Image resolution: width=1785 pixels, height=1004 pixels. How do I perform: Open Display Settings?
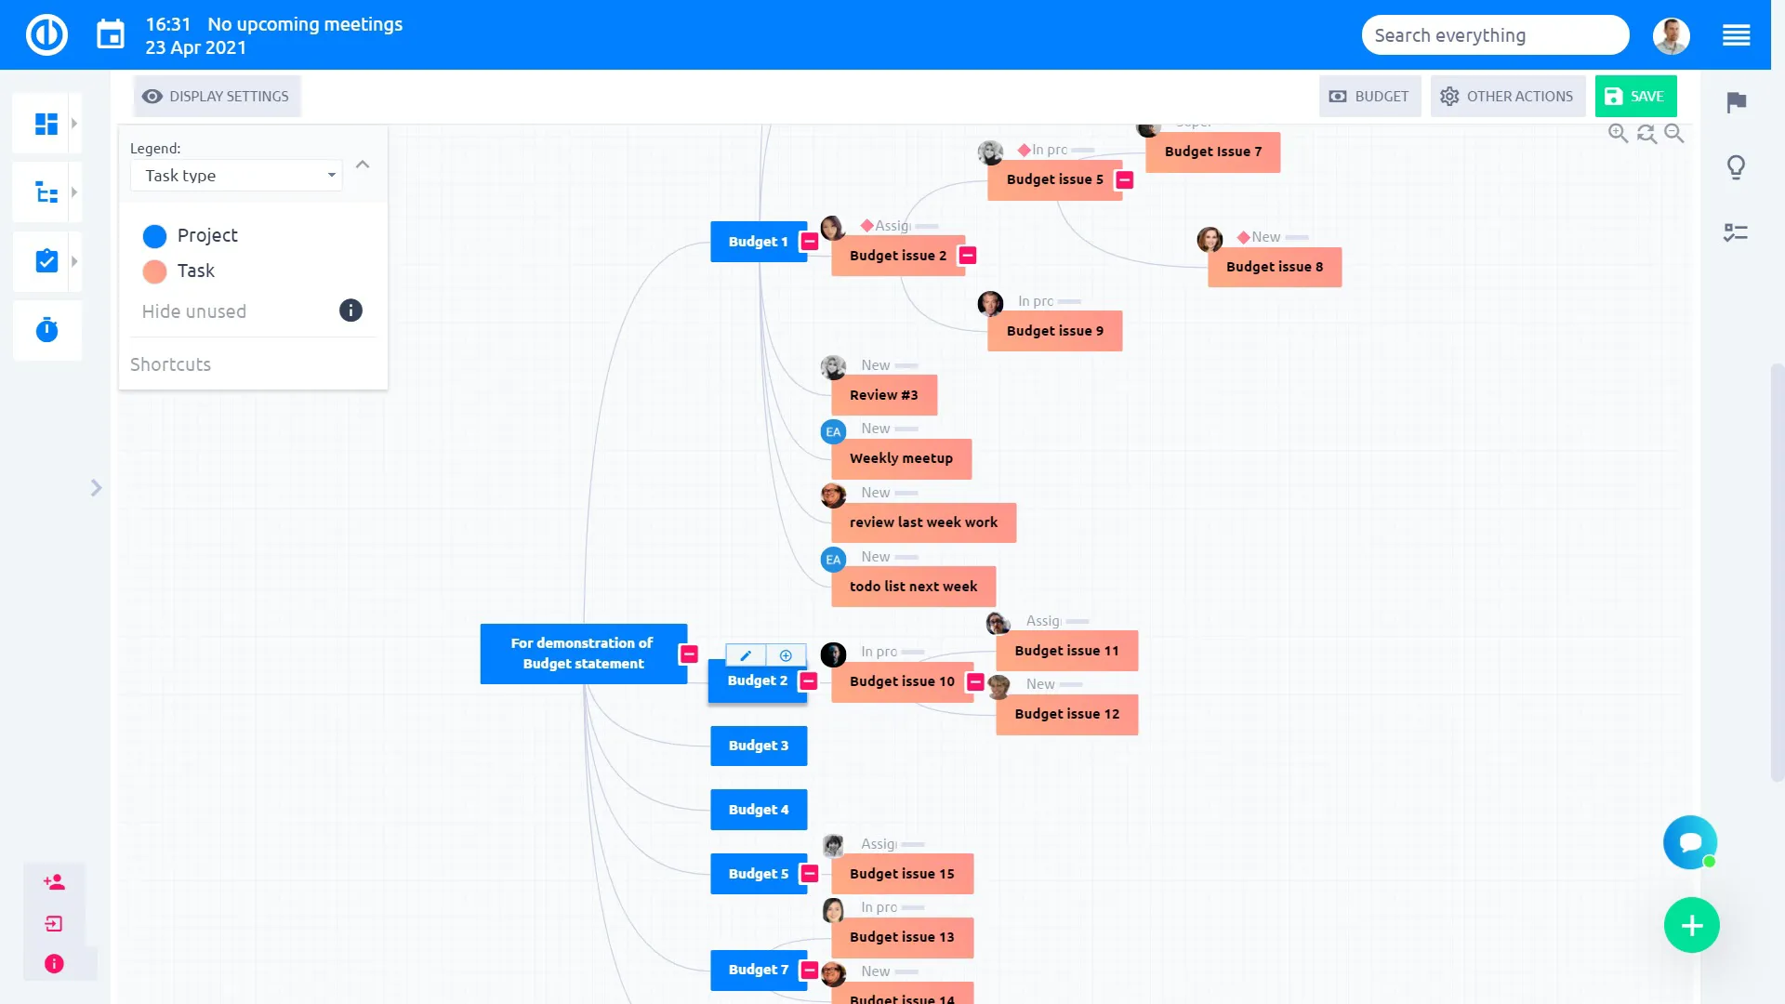[x=217, y=97]
